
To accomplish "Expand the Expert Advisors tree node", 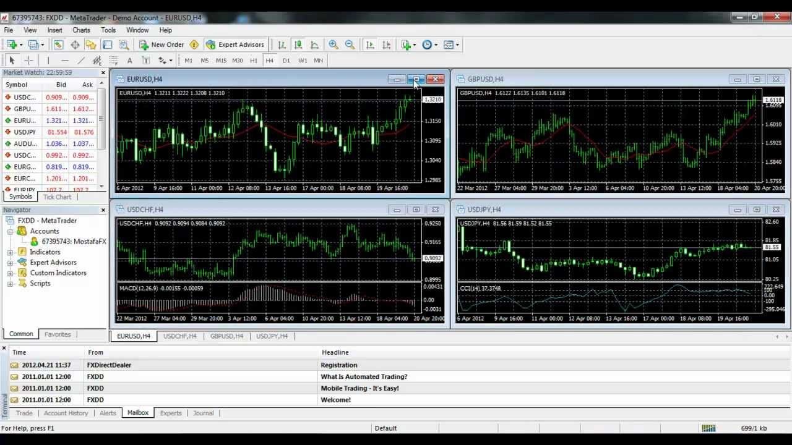I will (x=10, y=263).
